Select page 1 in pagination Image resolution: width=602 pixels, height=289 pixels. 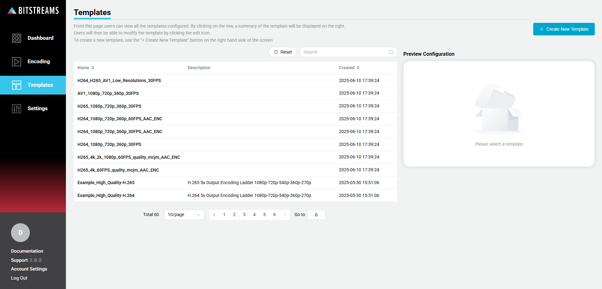tap(224, 215)
